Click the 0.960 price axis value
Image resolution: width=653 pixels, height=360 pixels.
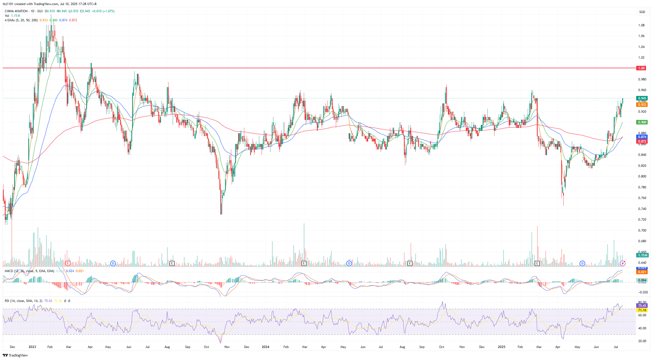tap(642, 90)
